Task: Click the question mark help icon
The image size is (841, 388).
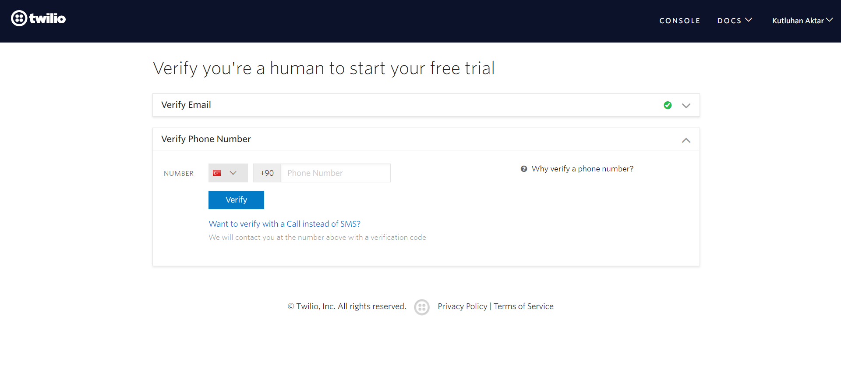Action: click(x=523, y=169)
